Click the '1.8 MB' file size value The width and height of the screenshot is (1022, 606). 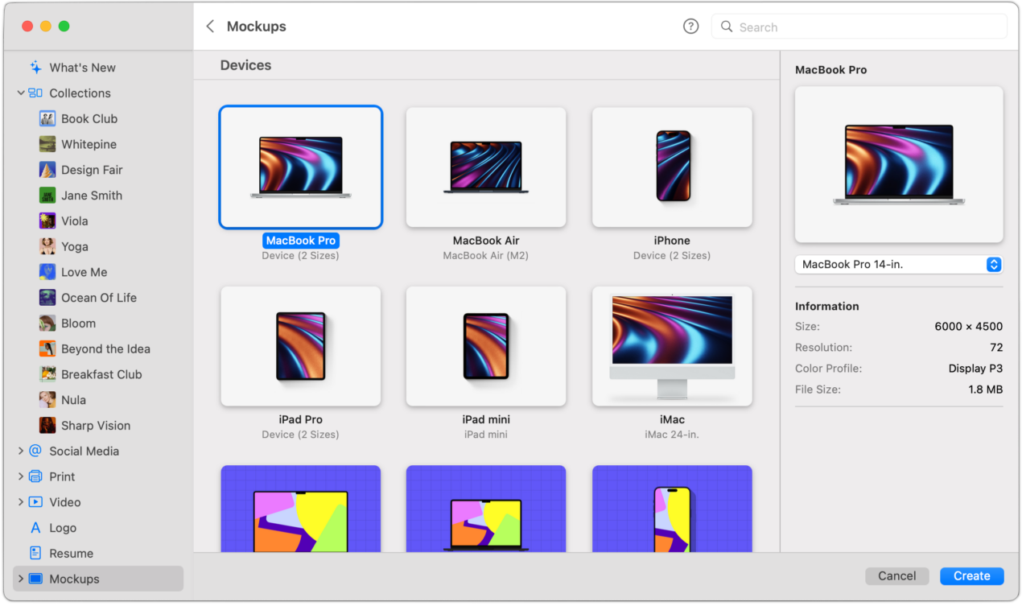tap(985, 390)
